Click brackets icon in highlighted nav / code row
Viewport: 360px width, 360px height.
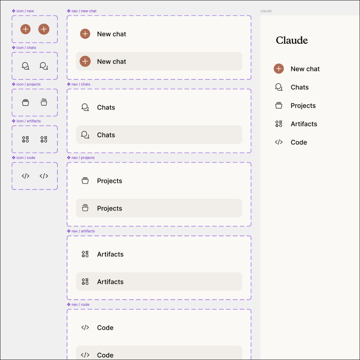(x=85, y=355)
